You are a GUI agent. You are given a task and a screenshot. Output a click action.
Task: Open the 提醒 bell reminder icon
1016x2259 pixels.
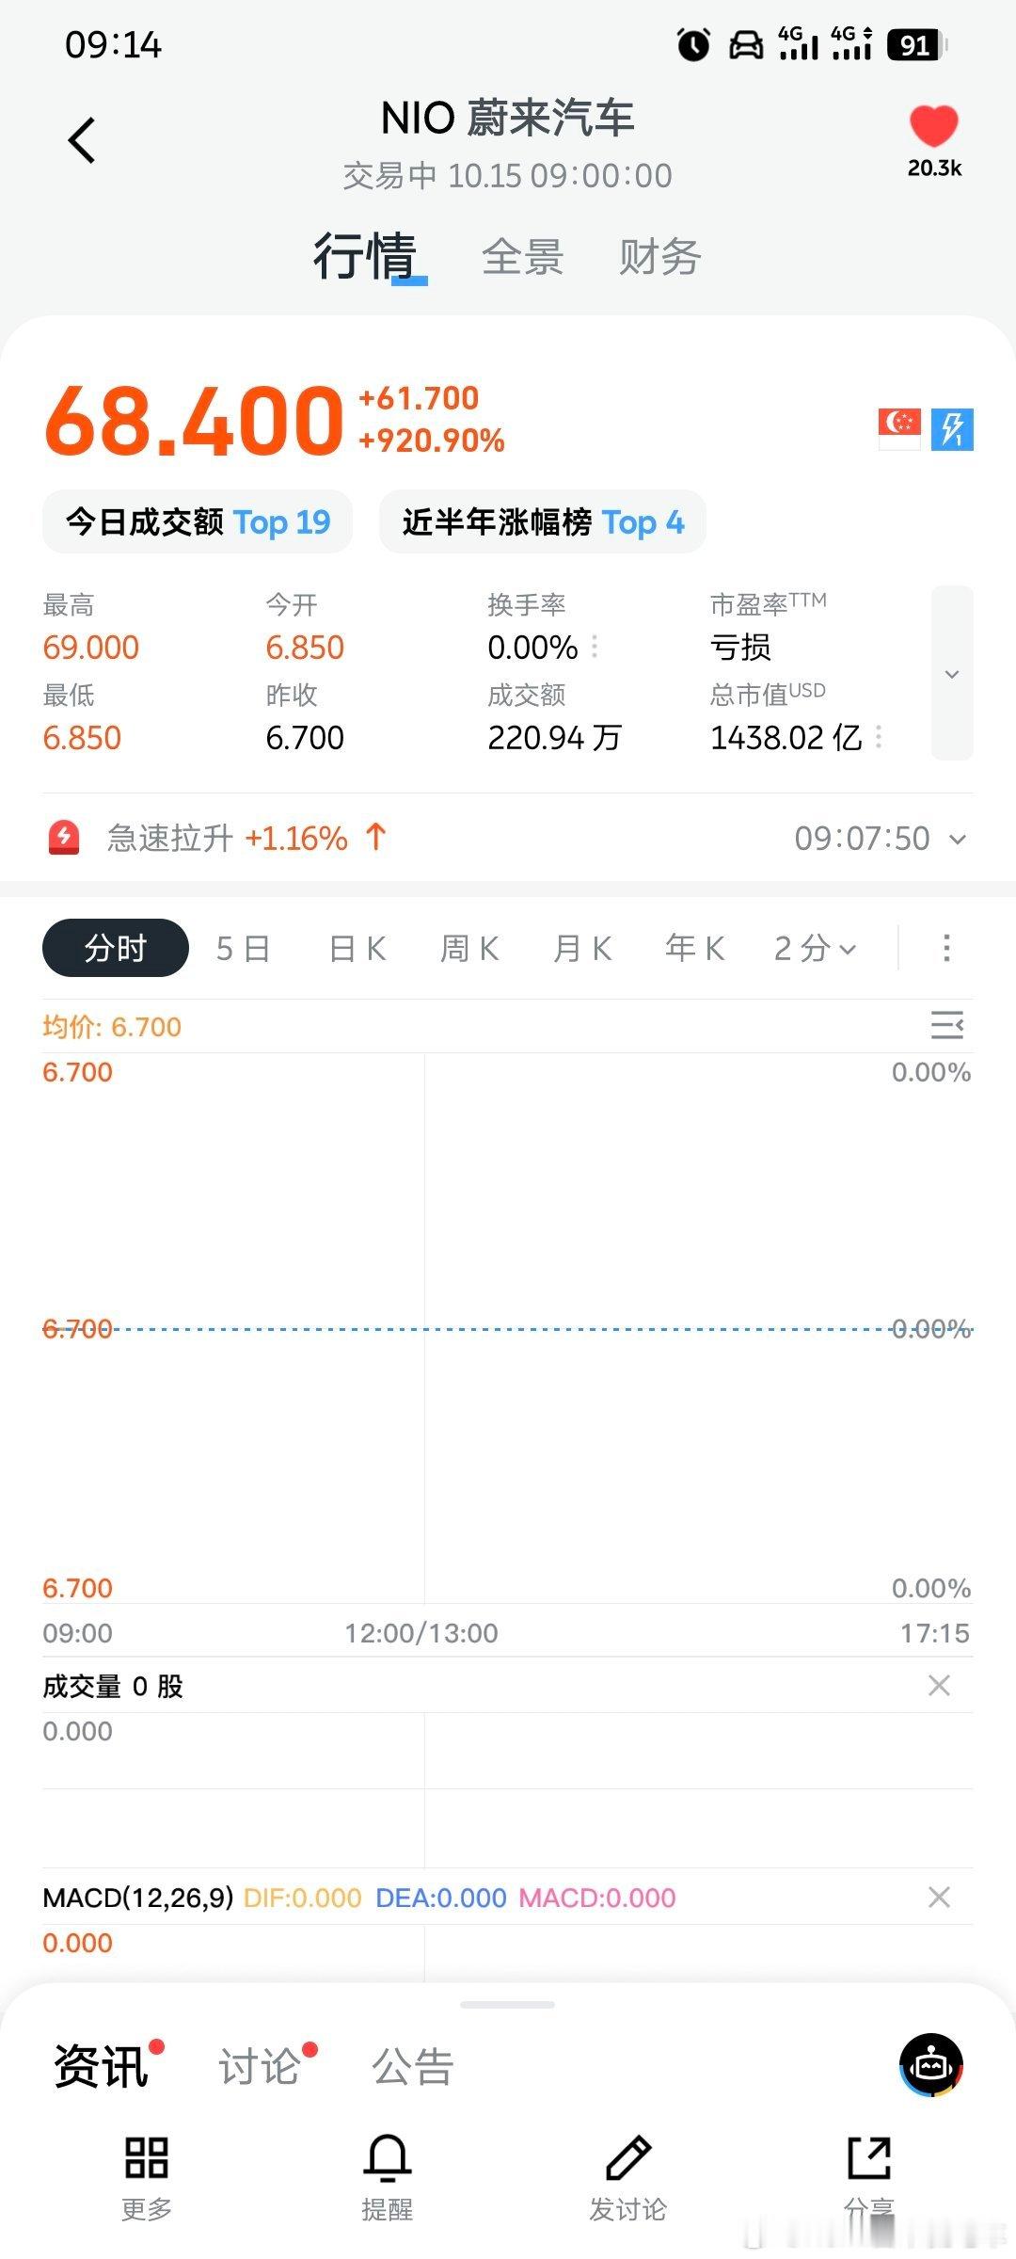[388, 2157]
